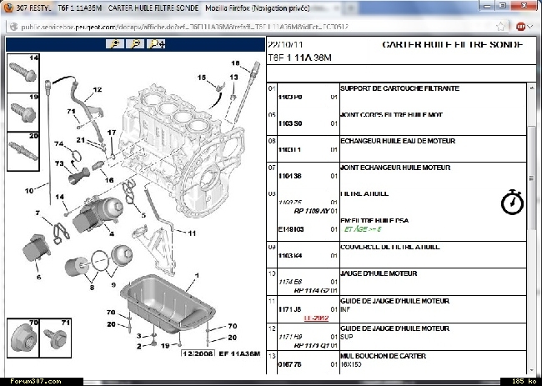Viewport: 542px width, 386px height.
Task: Click the Forum307.com label at bottom left
Action: 36,382
